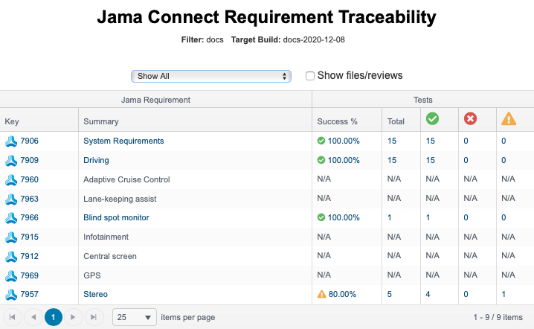Click GPS summary text
This screenshot has width=534, height=329.
[92, 275]
